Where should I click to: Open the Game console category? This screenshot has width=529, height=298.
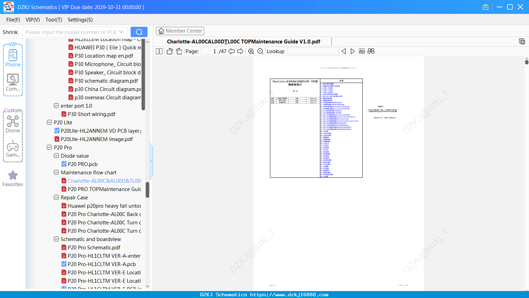[x=13, y=149]
